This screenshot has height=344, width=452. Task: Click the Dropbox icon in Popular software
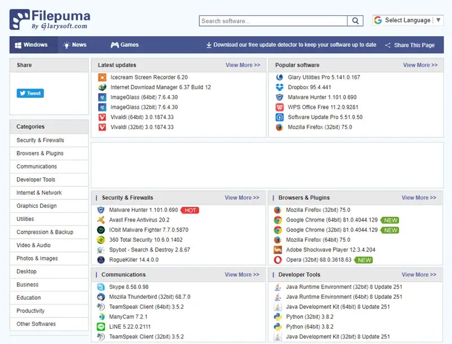point(279,87)
